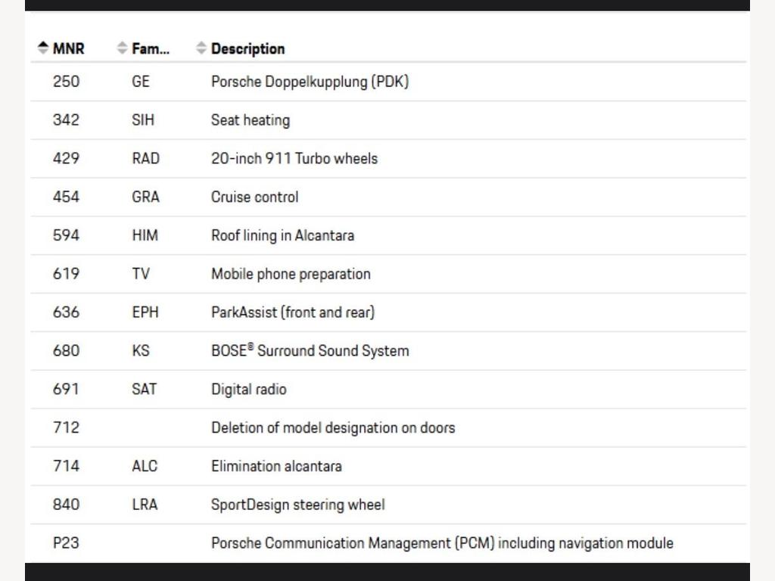Click the LRA family code cell
Screen dimensions: 775x581
(x=145, y=505)
